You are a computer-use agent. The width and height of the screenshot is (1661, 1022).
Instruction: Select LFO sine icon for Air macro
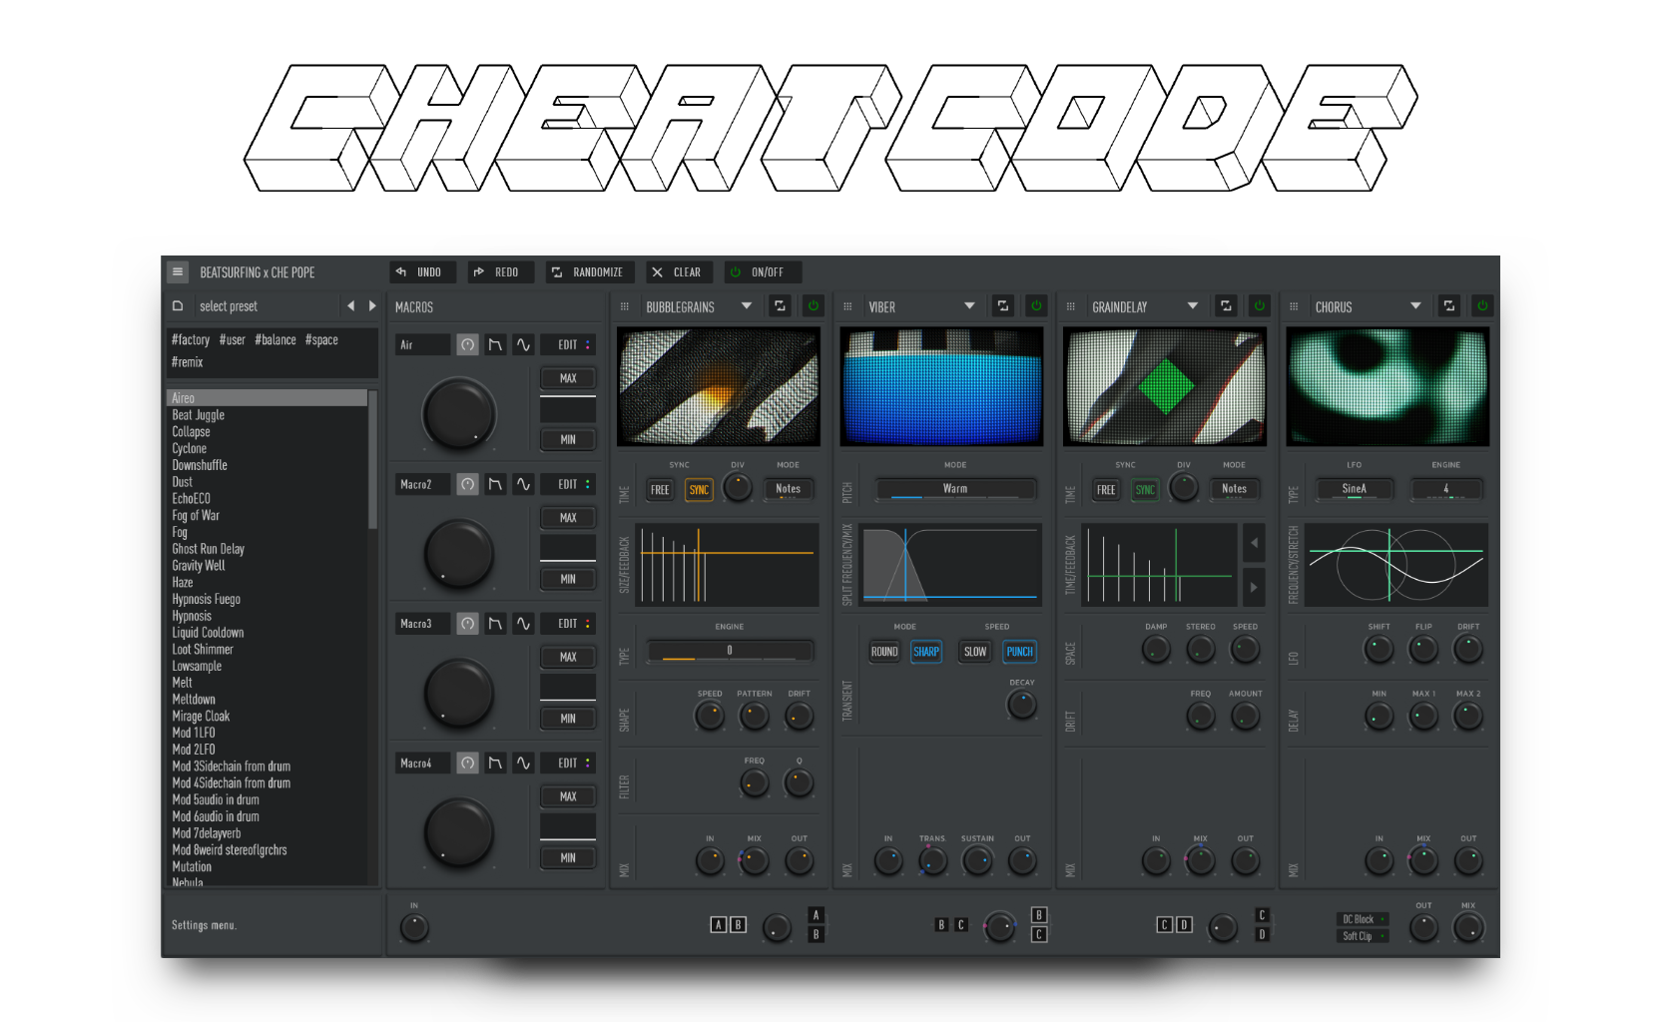(523, 344)
